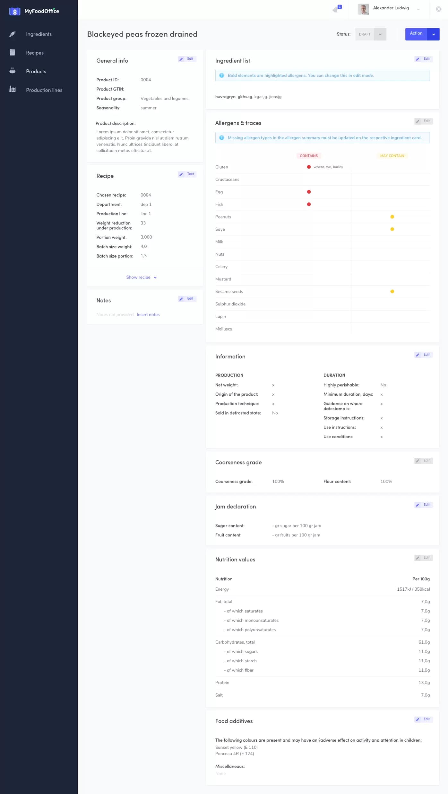
Task: Click the Ingredients carrot icon in sidebar
Action: tap(13, 34)
